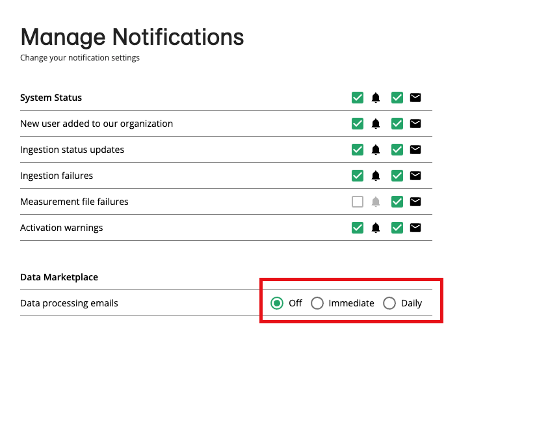550x430 pixels.
Task: Click the envelope icon for New user added row
Action: point(415,124)
